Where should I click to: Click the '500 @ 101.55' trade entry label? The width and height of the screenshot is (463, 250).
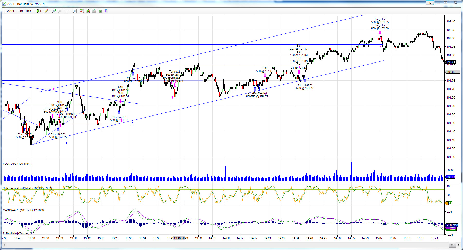click(58, 137)
